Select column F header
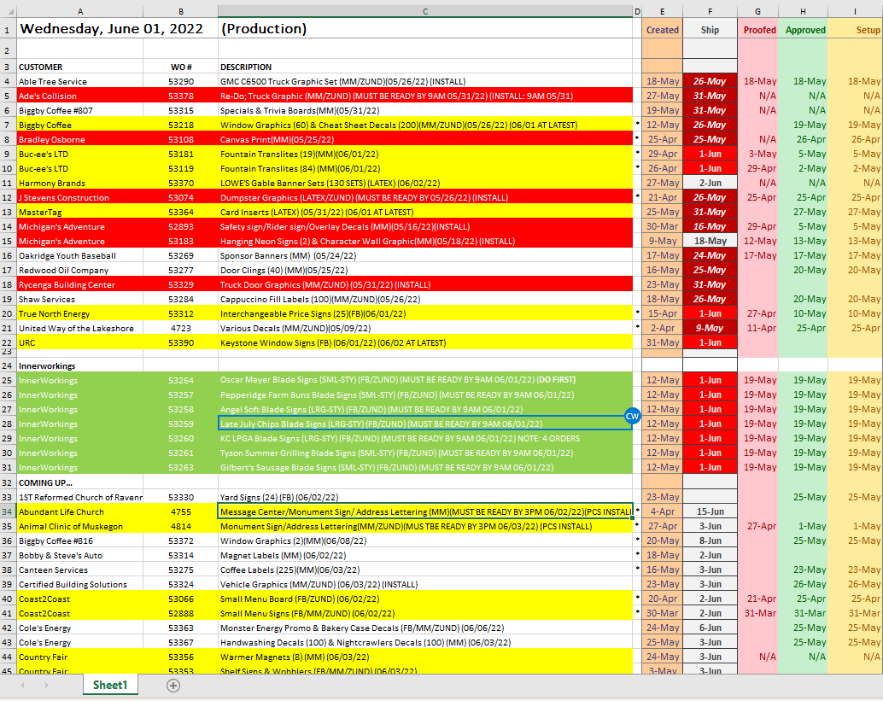The height and width of the screenshot is (701, 883). point(710,11)
